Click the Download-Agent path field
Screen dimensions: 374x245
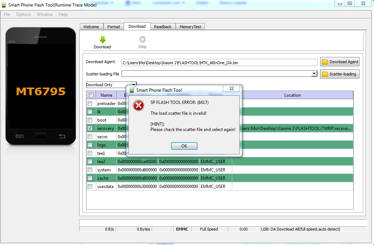click(220, 63)
